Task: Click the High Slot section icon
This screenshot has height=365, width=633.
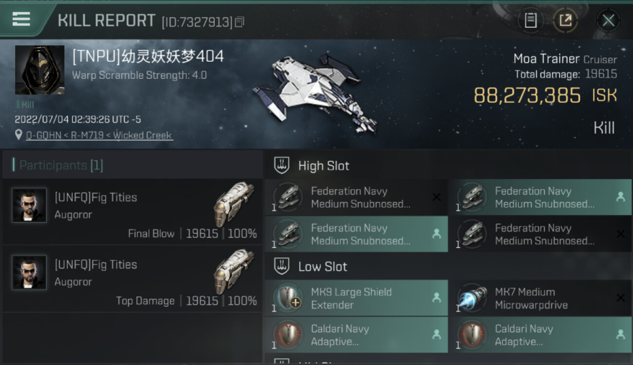Action: pyautogui.click(x=282, y=165)
